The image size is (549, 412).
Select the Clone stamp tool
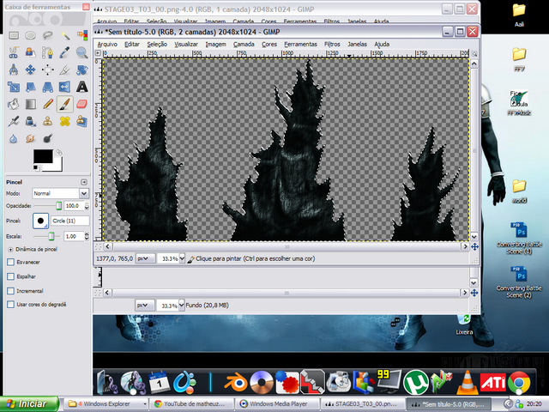(x=48, y=121)
